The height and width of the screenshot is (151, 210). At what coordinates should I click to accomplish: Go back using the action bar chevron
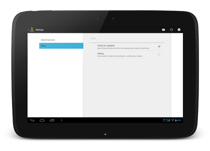(28, 29)
